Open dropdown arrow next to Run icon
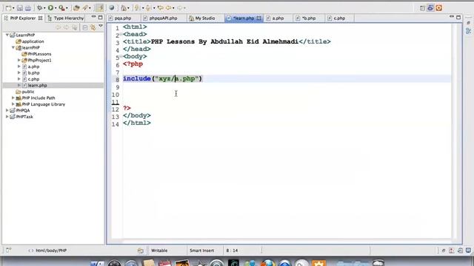This screenshot has width=474, height=266. 56,8
